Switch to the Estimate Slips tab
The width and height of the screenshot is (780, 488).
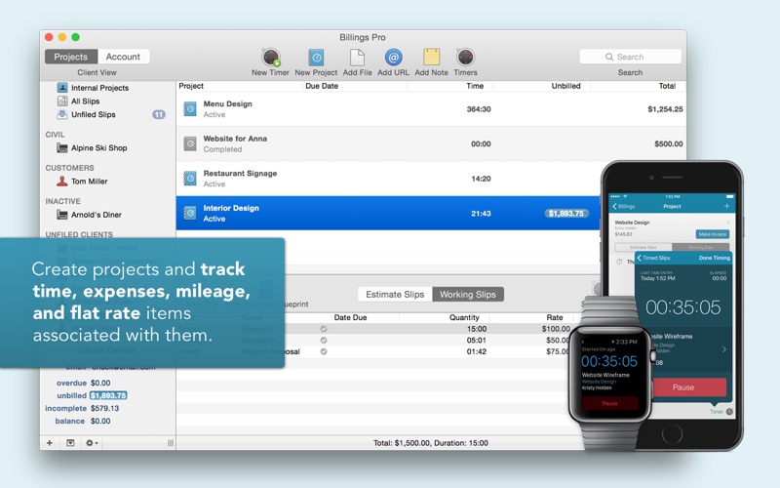395,295
